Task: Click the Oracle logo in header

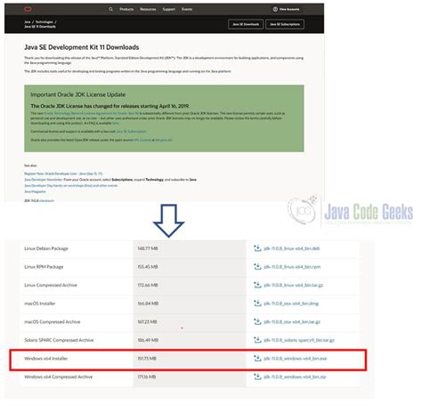Action: point(28,9)
